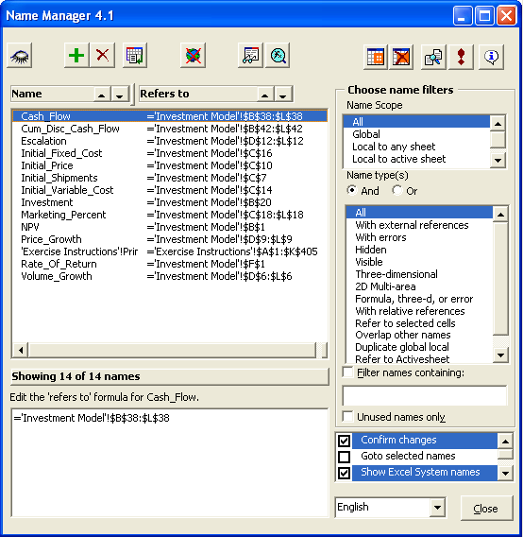
Task: Click the orange table grid icon
Action: 376,57
